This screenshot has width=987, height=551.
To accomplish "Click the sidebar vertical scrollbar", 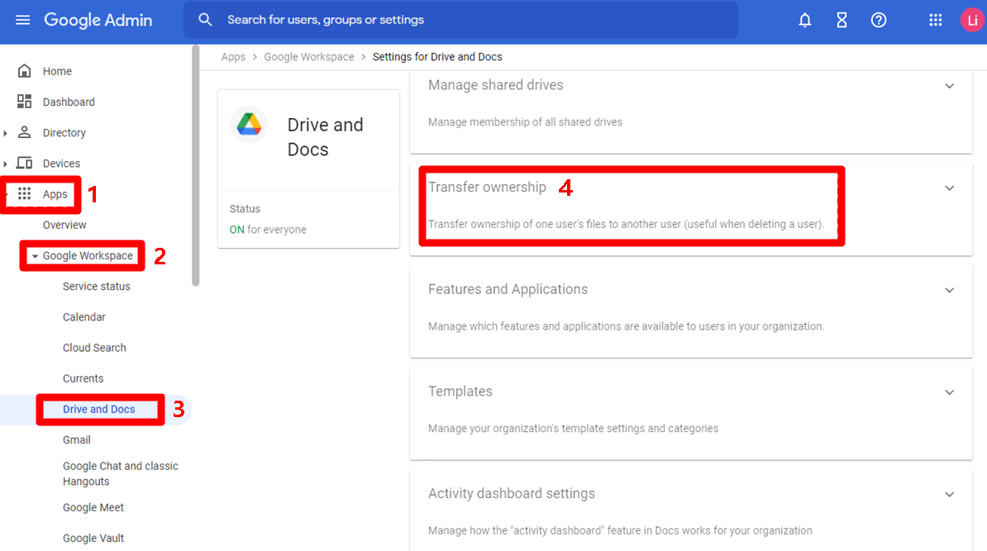I will [x=196, y=165].
